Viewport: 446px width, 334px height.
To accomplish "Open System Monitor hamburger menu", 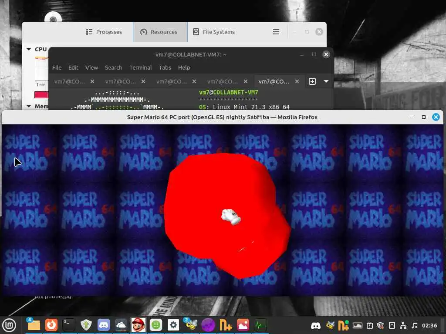I will (276, 32).
